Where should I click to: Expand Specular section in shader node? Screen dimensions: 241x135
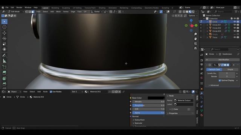(x=137, y=123)
